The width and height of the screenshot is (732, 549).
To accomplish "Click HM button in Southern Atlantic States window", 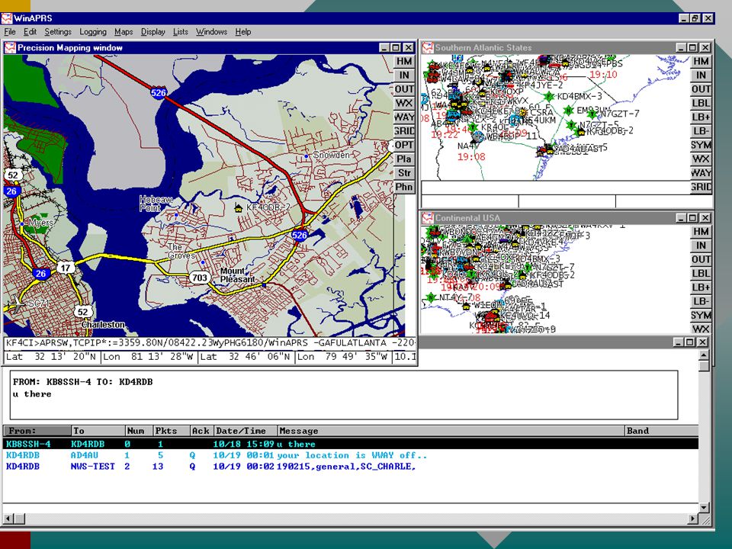I will click(x=701, y=62).
